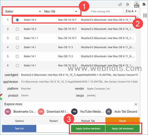
Task: Click Mac OS 10.15.6 in row 6
Action: click(x=67, y=65)
